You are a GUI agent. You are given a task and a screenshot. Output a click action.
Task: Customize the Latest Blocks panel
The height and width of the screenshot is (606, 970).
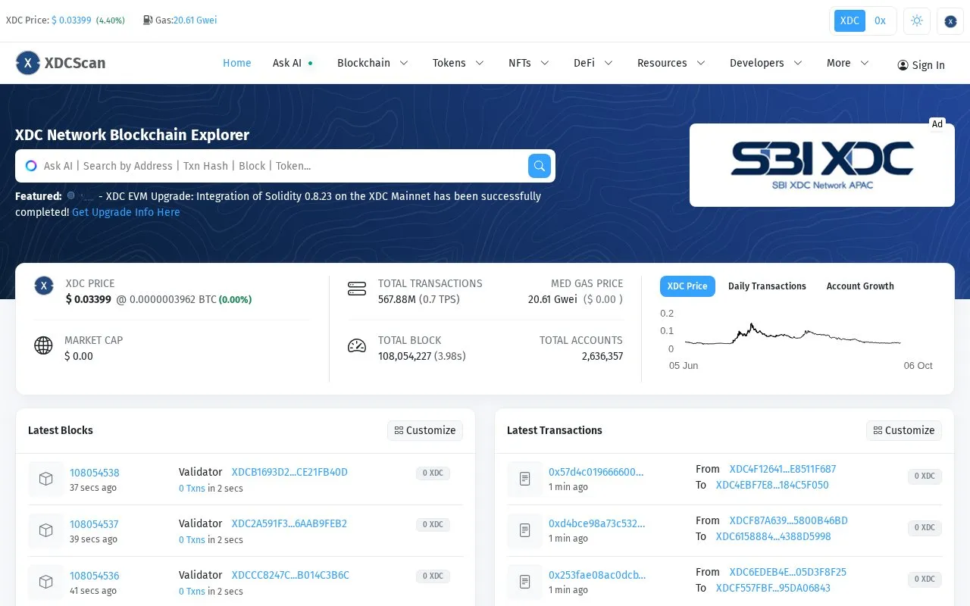click(x=425, y=430)
